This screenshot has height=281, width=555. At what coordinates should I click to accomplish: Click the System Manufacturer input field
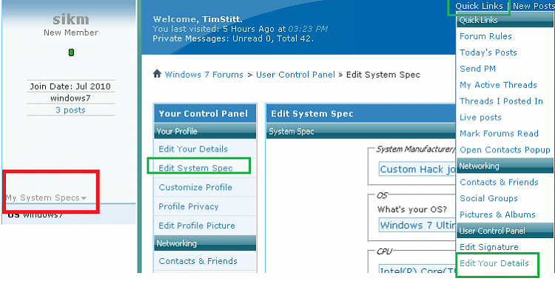tap(417, 169)
